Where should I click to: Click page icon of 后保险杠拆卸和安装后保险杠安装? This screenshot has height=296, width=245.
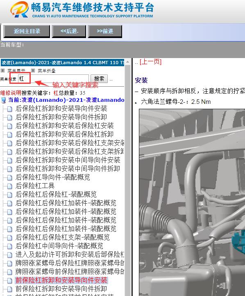pyautogui.click(x=10, y=126)
